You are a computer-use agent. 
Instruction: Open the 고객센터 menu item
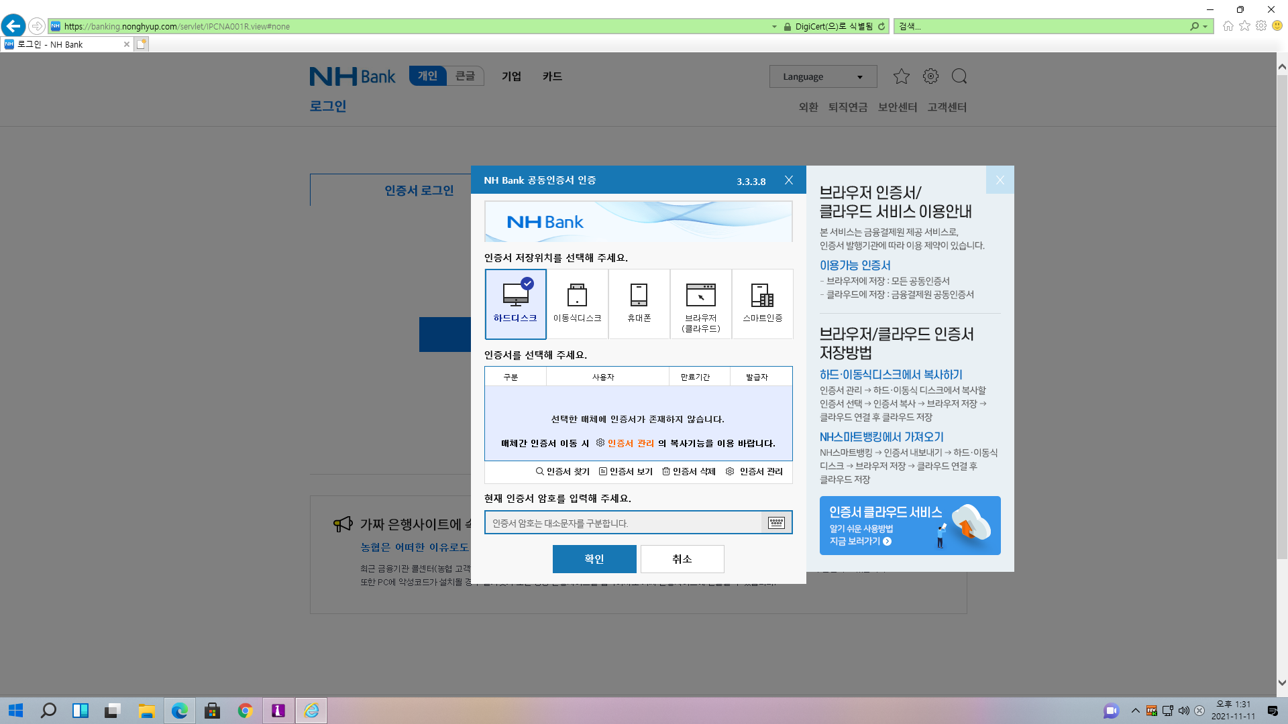coord(947,107)
